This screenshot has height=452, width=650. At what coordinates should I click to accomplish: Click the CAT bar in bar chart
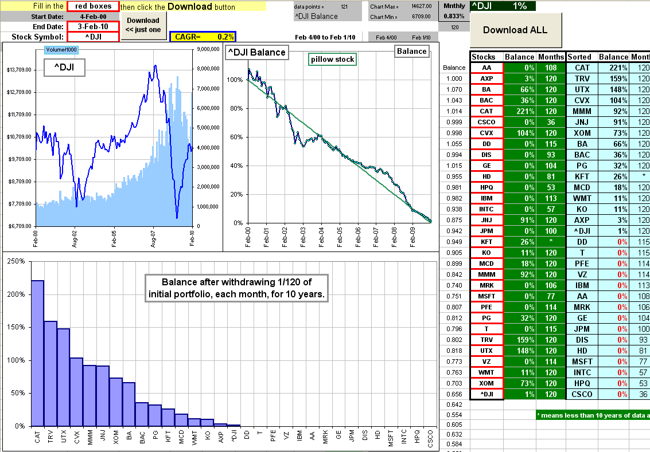38,353
